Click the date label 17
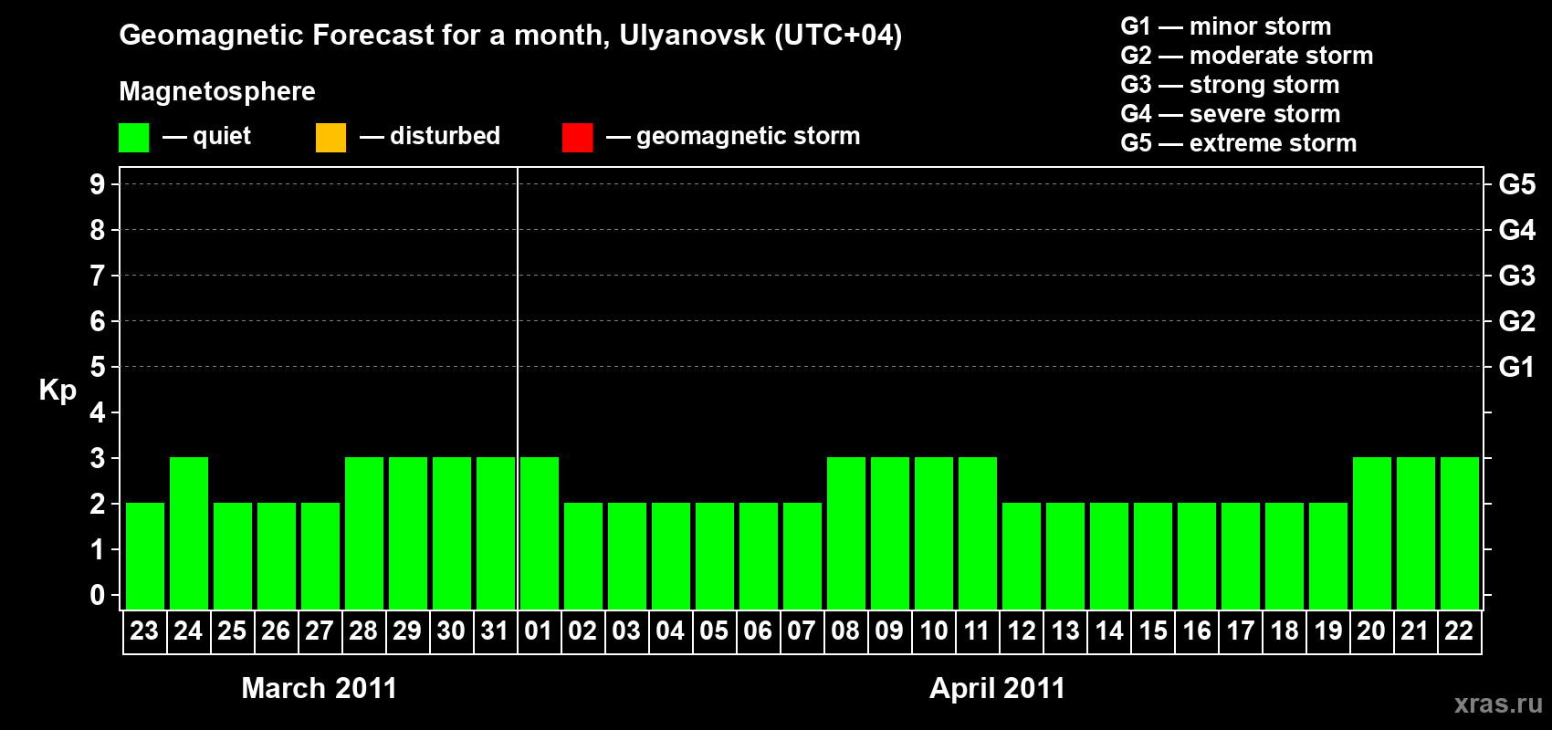The height and width of the screenshot is (730, 1552). pos(1241,631)
